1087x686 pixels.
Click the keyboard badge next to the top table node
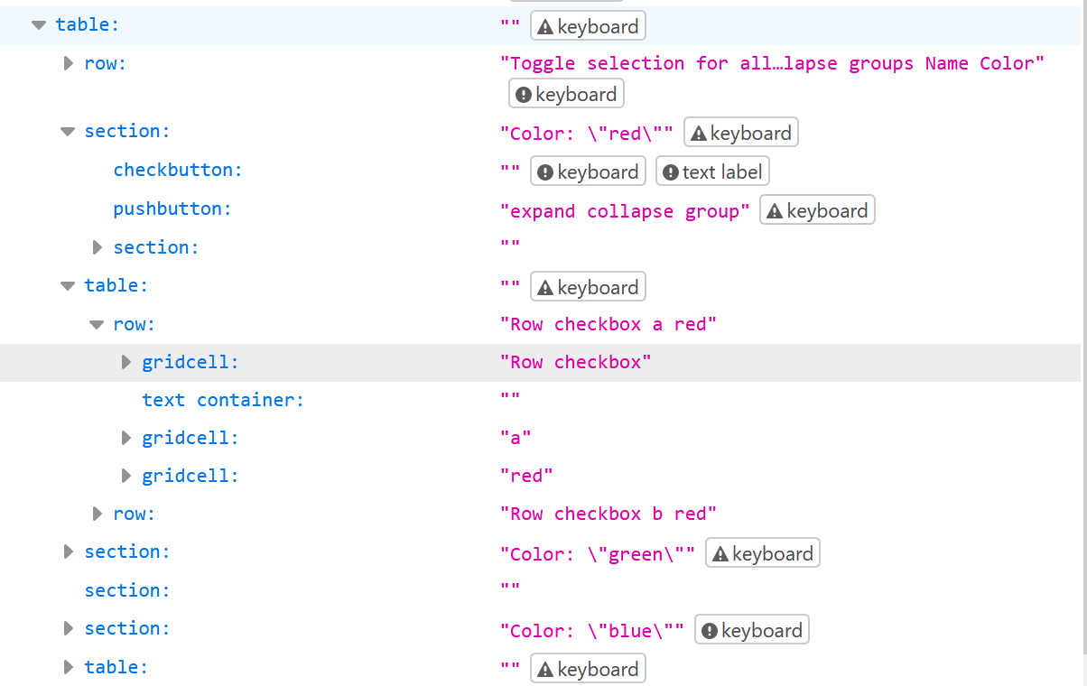coord(588,25)
